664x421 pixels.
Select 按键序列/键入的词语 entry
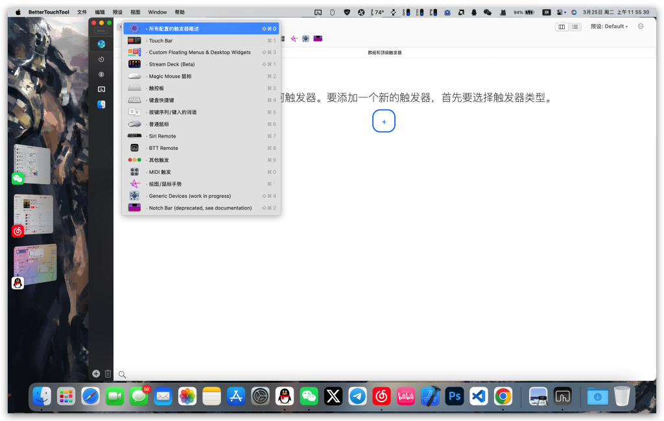[x=201, y=112]
